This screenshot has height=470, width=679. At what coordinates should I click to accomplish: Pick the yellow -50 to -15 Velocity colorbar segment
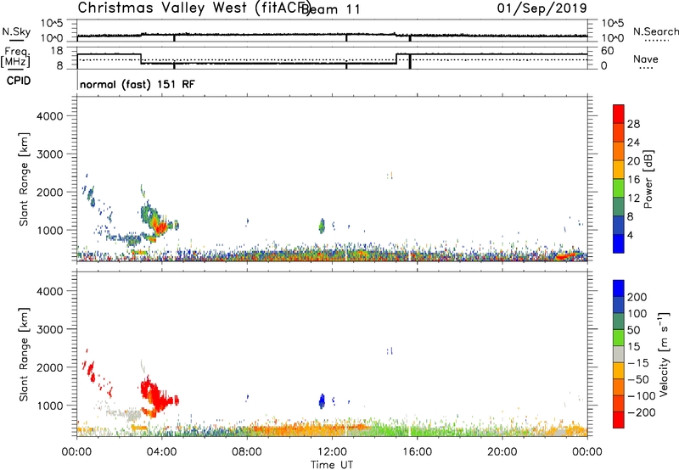(x=619, y=371)
